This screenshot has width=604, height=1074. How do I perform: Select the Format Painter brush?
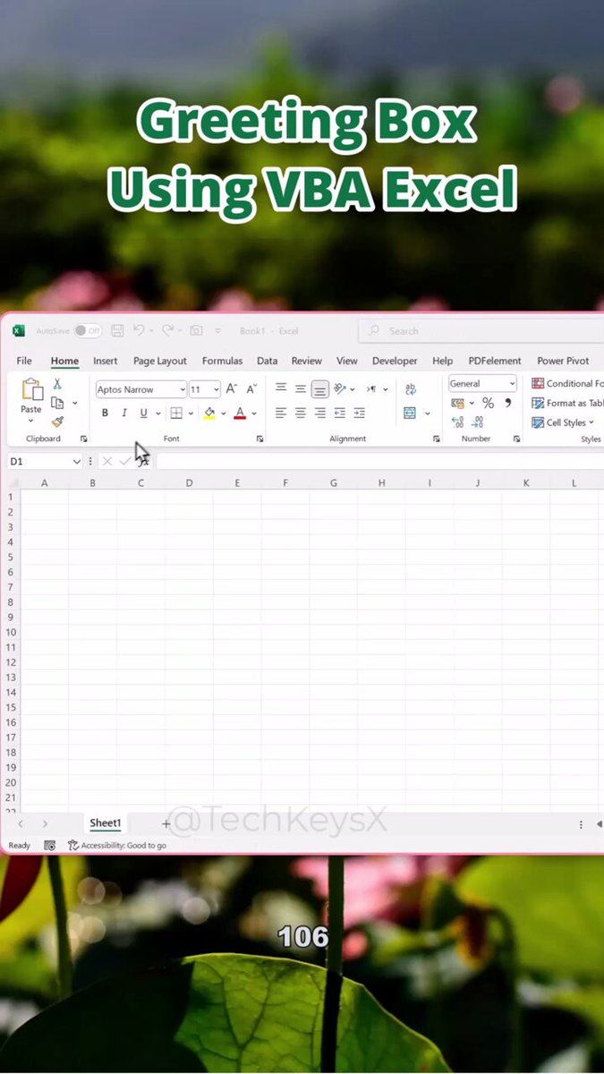[x=57, y=422]
